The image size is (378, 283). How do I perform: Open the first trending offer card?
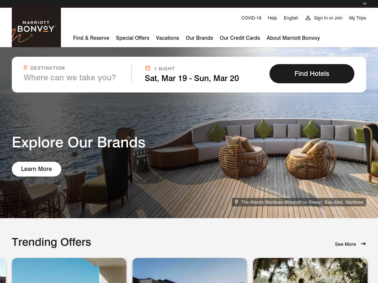coord(69,270)
